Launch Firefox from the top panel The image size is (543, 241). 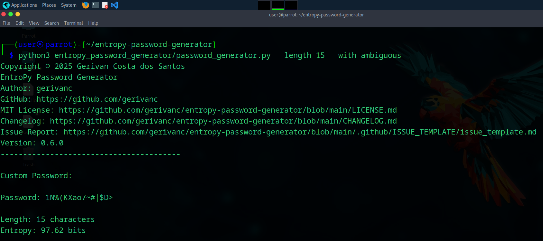coord(85,5)
